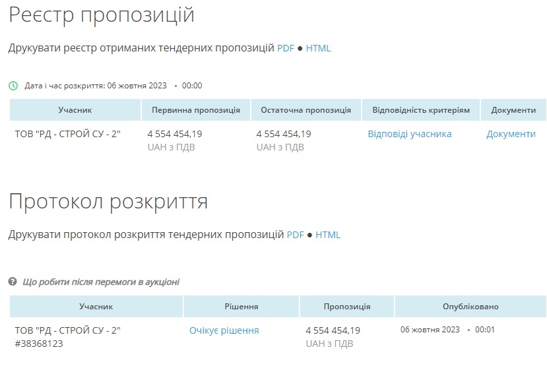547x366 pixels.
Task: Click 'Відповідність критеріям' column header
Action: click(x=421, y=109)
